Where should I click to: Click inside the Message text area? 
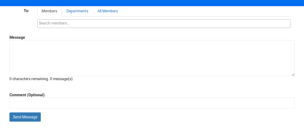coord(152,58)
